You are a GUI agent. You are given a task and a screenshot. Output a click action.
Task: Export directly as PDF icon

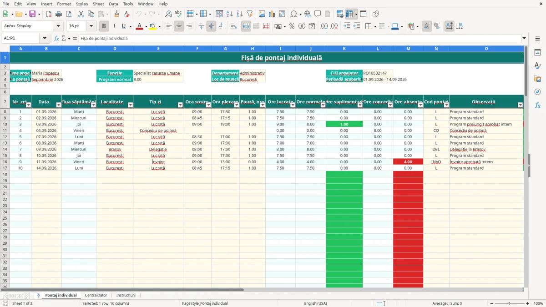(x=49, y=14)
